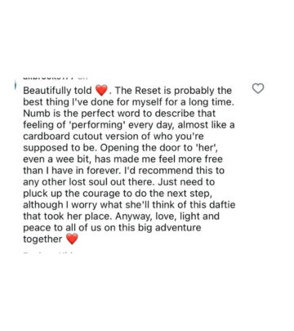The width and height of the screenshot is (294, 331).
Task: Select the phrase "The Reset" in the comment
Action: click(138, 91)
